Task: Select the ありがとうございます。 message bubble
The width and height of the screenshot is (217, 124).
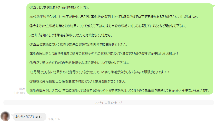Action: (29, 117)
